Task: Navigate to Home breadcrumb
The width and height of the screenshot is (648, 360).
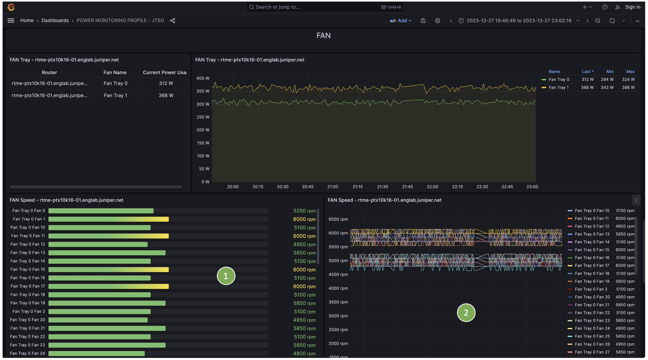Action: (x=27, y=20)
